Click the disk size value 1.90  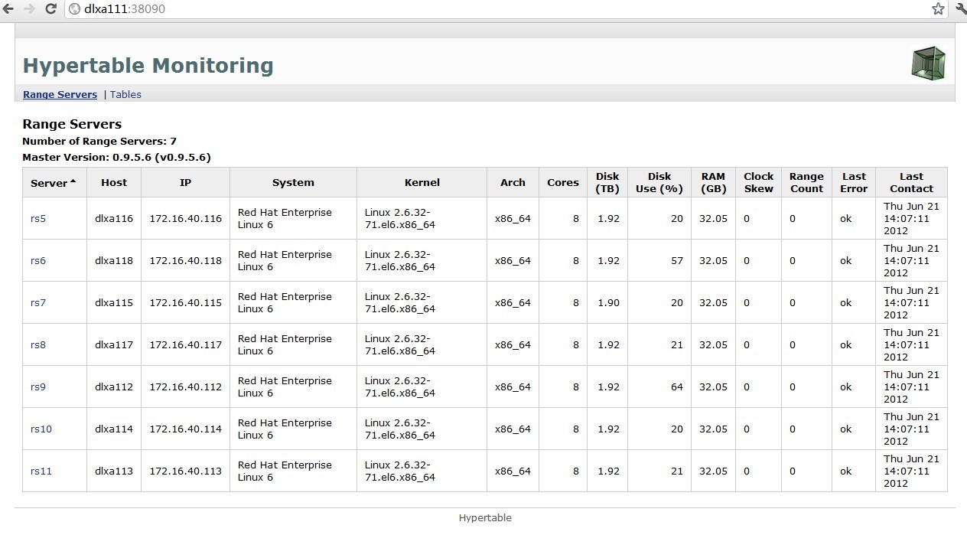point(609,303)
